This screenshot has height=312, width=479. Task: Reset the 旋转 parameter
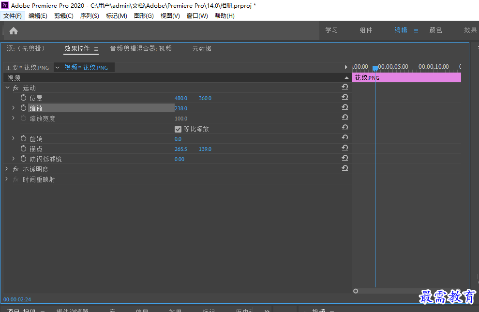(345, 138)
